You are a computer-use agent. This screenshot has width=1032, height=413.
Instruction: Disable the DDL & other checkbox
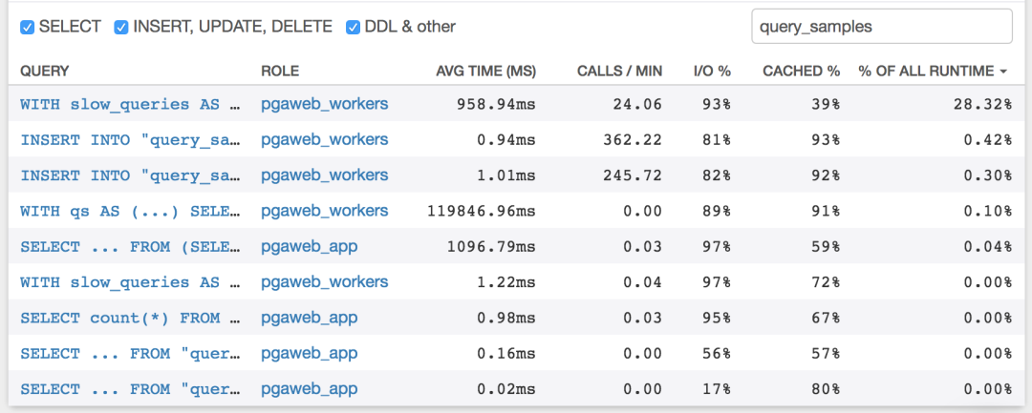click(x=353, y=27)
